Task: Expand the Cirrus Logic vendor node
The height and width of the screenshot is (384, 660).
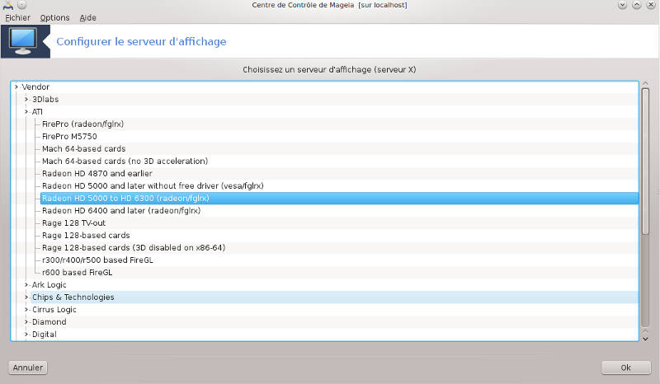Action: click(x=26, y=310)
